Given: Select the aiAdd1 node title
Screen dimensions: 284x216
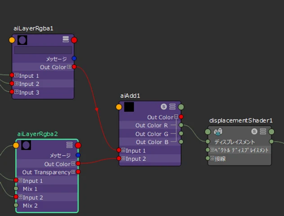Looking at the screenshot, I should tap(130, 96).
